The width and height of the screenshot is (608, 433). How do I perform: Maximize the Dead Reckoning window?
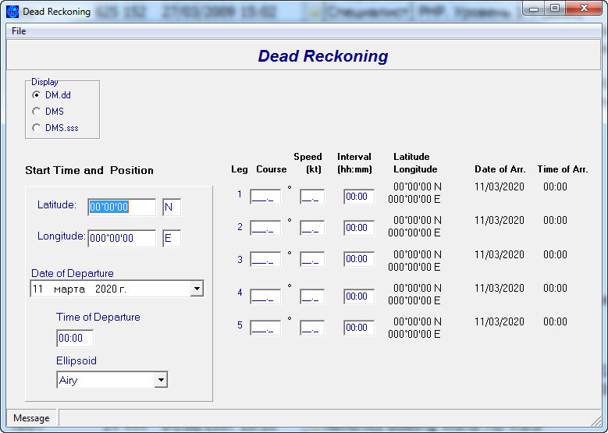[x=555, y=9]
